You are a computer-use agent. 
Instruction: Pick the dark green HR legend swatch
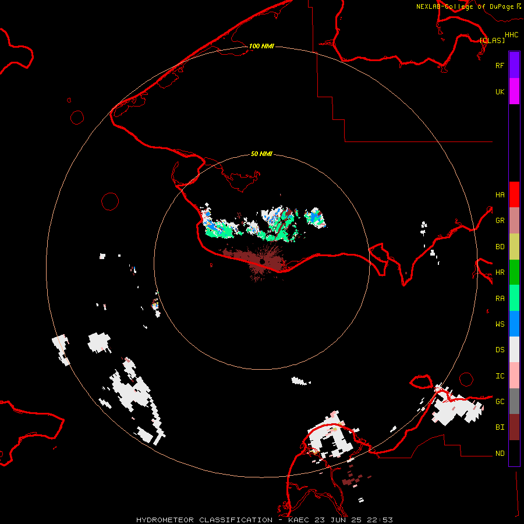click(x=514, y=272)
